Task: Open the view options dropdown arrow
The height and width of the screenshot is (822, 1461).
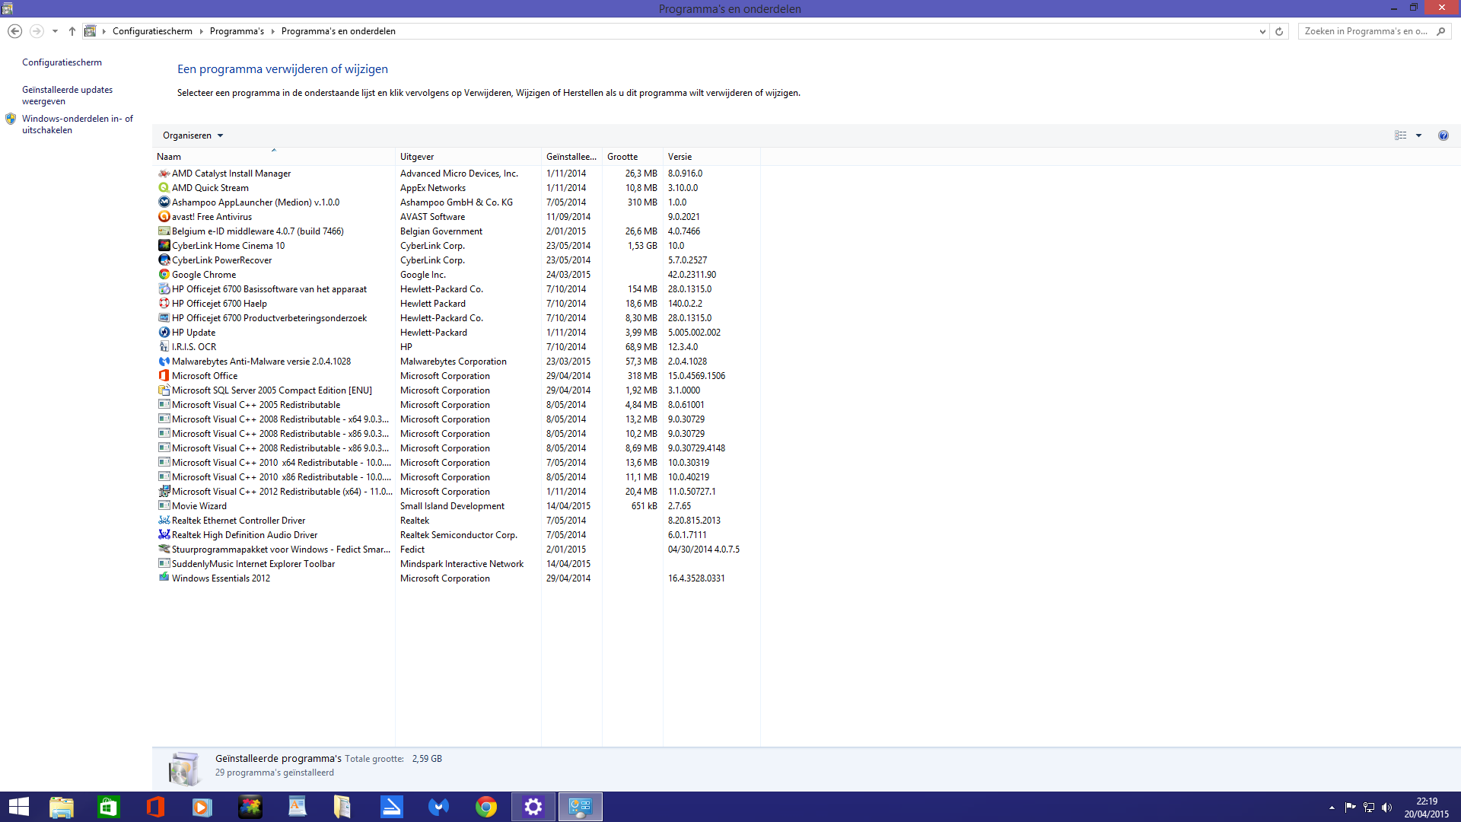Action: point(1418,135)
